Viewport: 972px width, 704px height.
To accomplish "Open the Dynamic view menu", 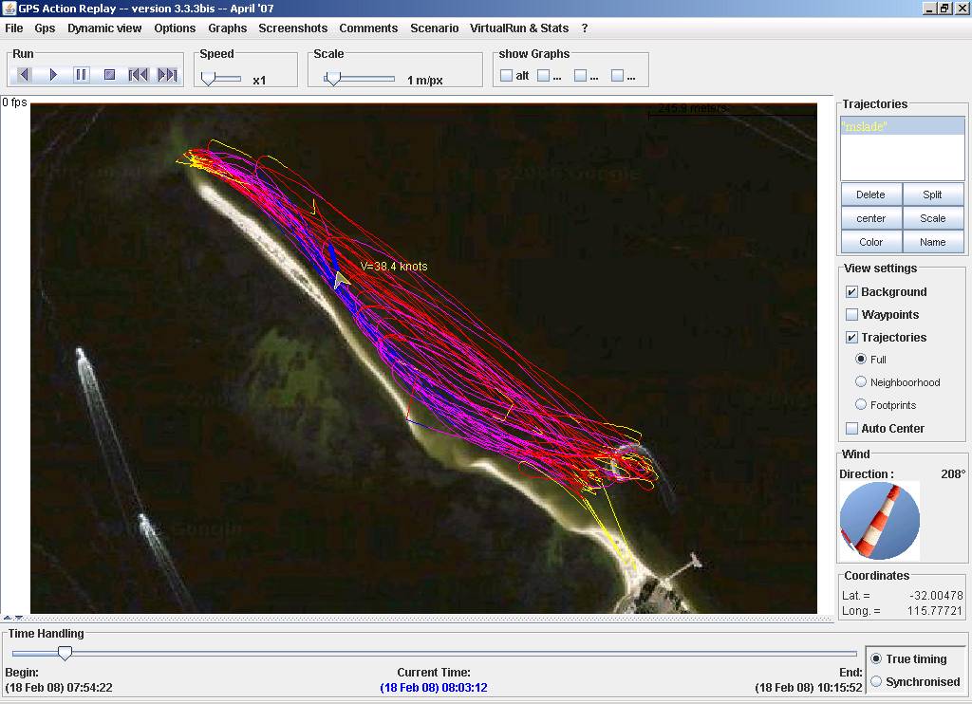I will point(104,28).
